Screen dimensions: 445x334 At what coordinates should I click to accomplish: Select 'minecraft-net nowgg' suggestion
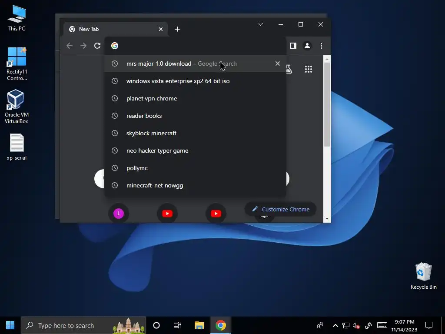coord(195,185)
